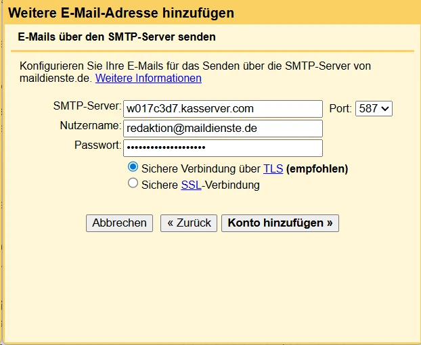This screenshot has width=421, height=345.
Task: Click the "-Verbindung" text after SSL
Action: pyautogui.click(x=231, y=185)
